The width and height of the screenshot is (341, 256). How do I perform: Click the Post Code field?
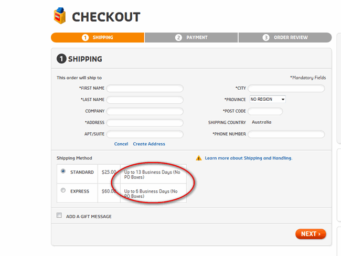coord(265,111)
